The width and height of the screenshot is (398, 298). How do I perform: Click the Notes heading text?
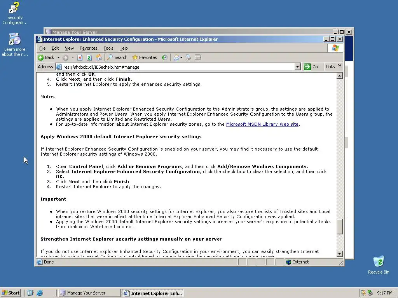point(47,97)
